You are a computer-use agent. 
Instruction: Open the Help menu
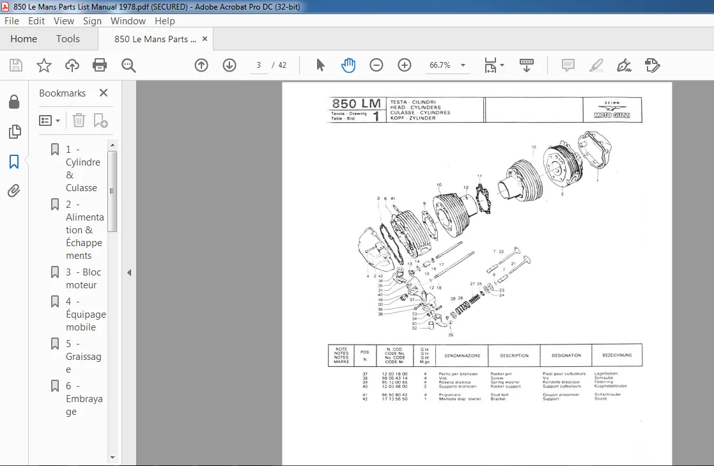click(164, 21)
